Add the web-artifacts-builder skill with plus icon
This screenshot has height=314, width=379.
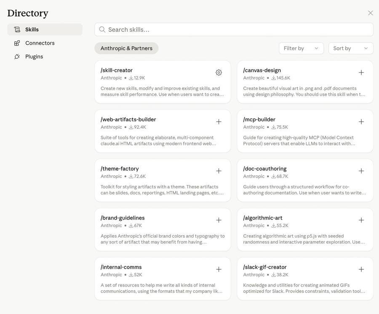(x=219, y=122)
